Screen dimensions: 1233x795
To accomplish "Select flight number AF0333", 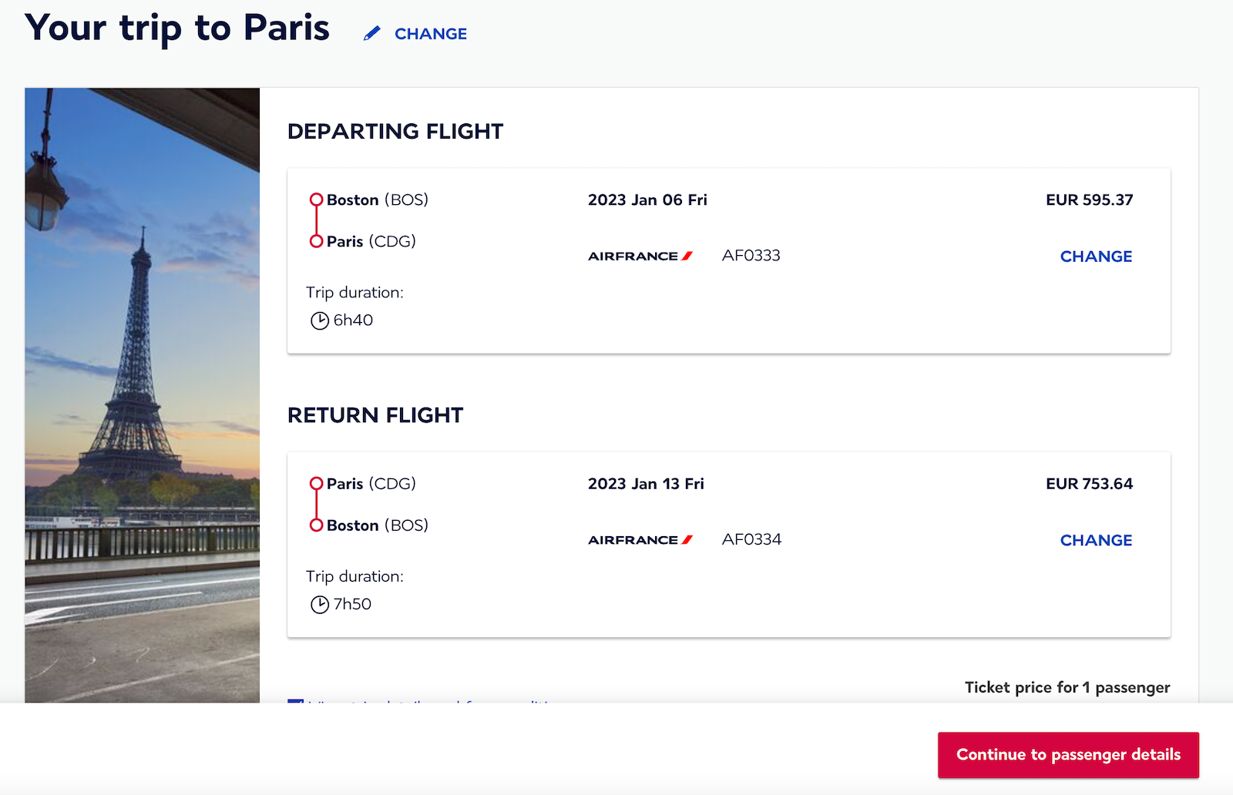I will tap(751, 255).
